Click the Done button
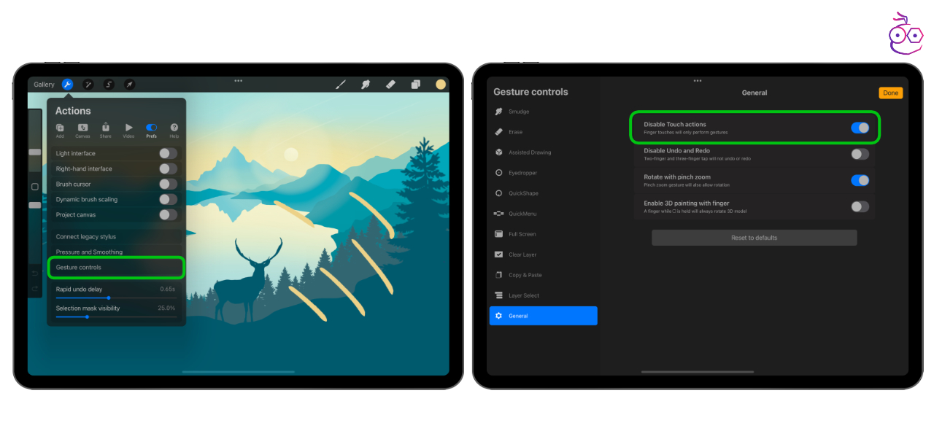934x431 pixels. pyautogui.click(x=890, y=93)
